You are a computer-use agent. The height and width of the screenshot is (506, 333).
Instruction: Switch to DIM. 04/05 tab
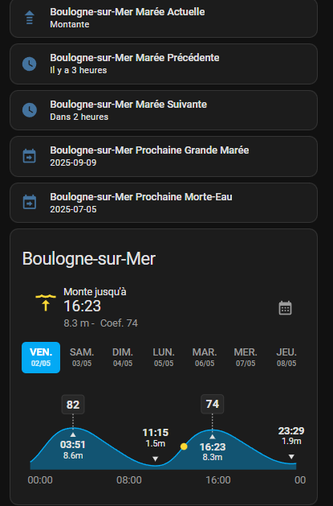pyautogui.click(x=123, y=357)
